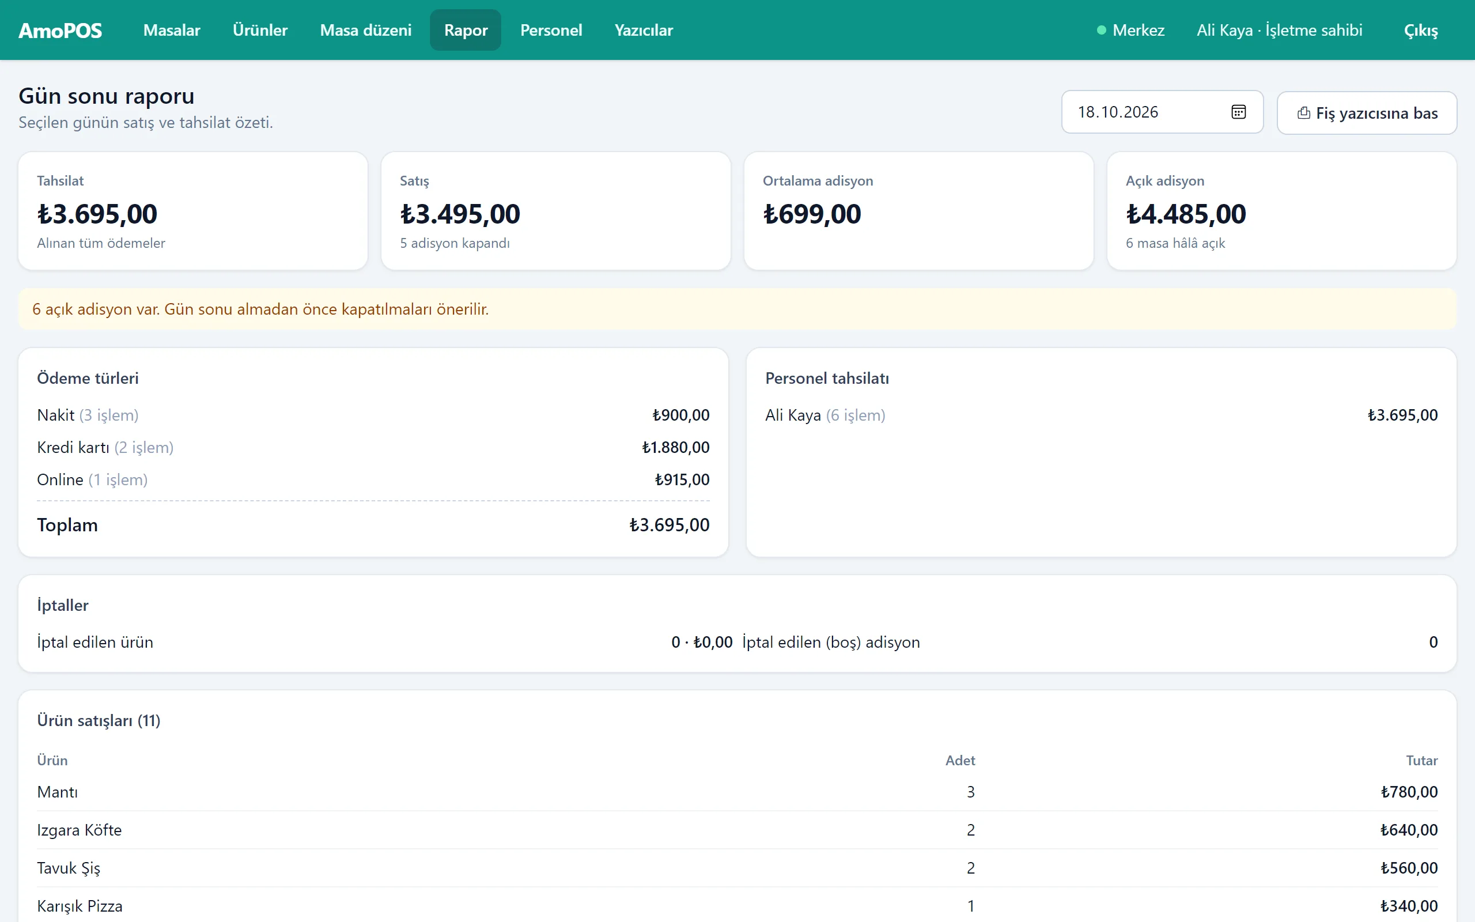Image resolution: width=1475 pixels, height=922 pixels.
Task: Click the Personel tahsilatı heading
Action: coord(827,378)
